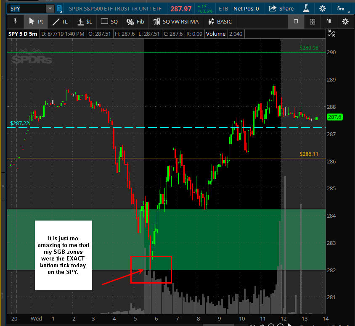
Task: Open the drawing toolbar gear settings icon
Action: [x=345, y=22]
